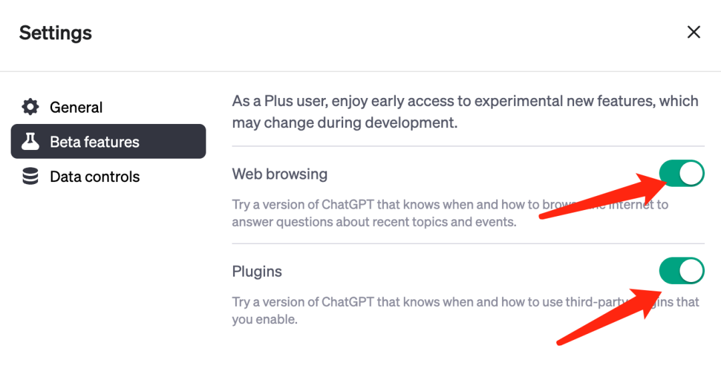The image size is (721, 380).
Task: Click the Web browsing feature title
Action: 280,174
